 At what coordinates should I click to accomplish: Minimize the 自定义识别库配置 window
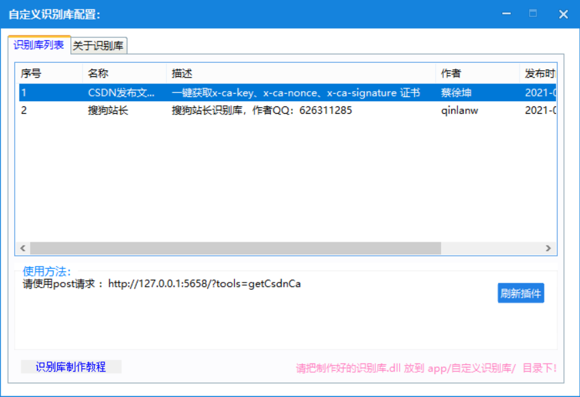(x=506, y=14)
